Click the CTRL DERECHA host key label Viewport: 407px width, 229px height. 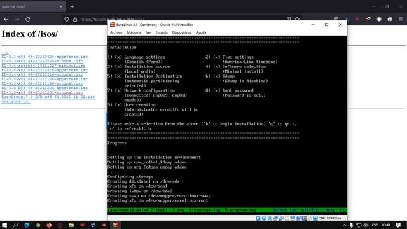click(x=329, y=218)
